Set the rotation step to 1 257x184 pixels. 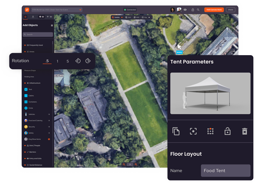click(x=57, y=61)
